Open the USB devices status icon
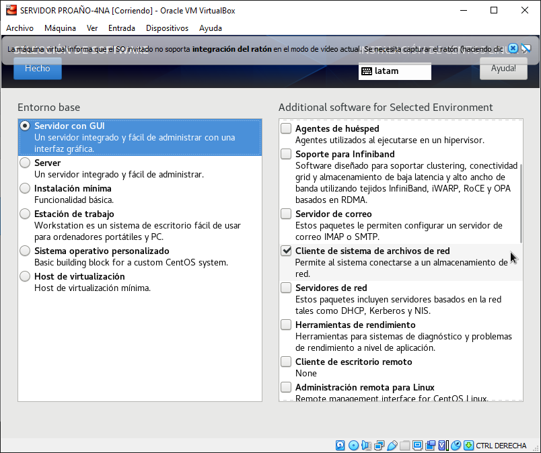Viewport: 541px width, 453px height. tap(391, 445)
